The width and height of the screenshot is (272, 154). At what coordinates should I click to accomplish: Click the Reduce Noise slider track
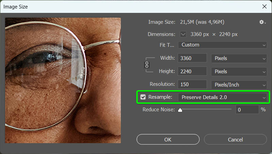[x=206, y=109]
